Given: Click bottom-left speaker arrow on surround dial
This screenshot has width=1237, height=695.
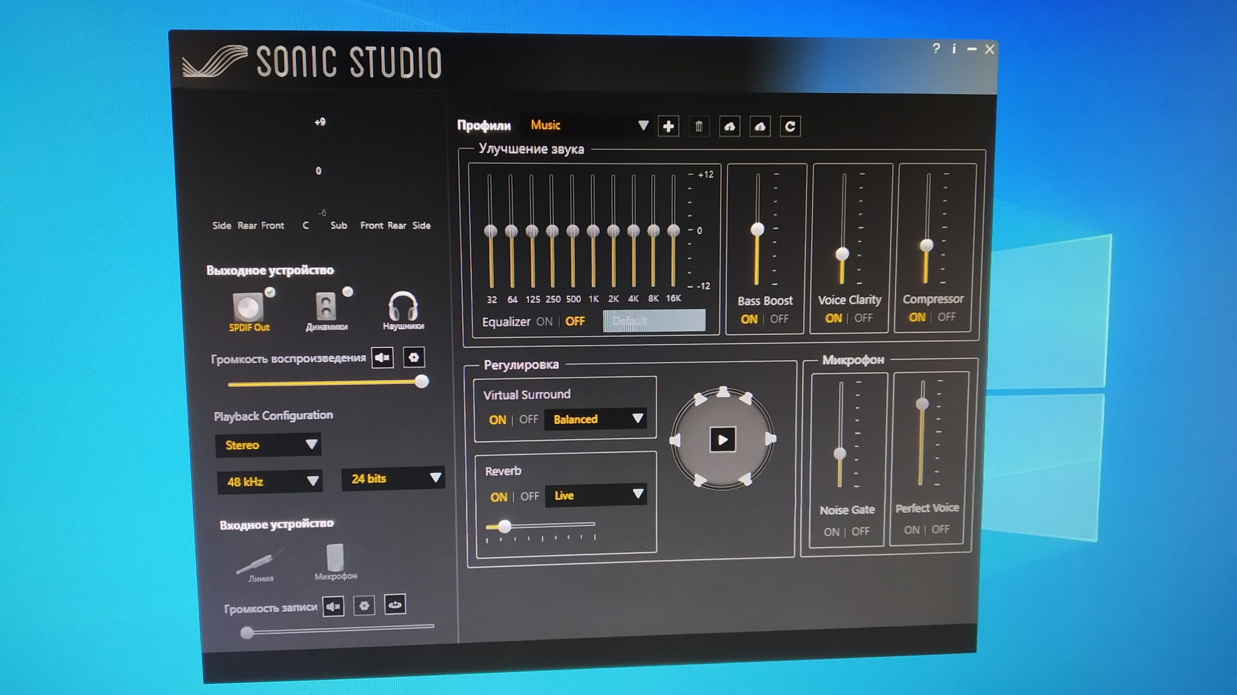Looking at the screenshot, I should [x=699, y=480].
